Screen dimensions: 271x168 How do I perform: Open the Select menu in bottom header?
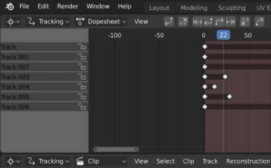165,161
